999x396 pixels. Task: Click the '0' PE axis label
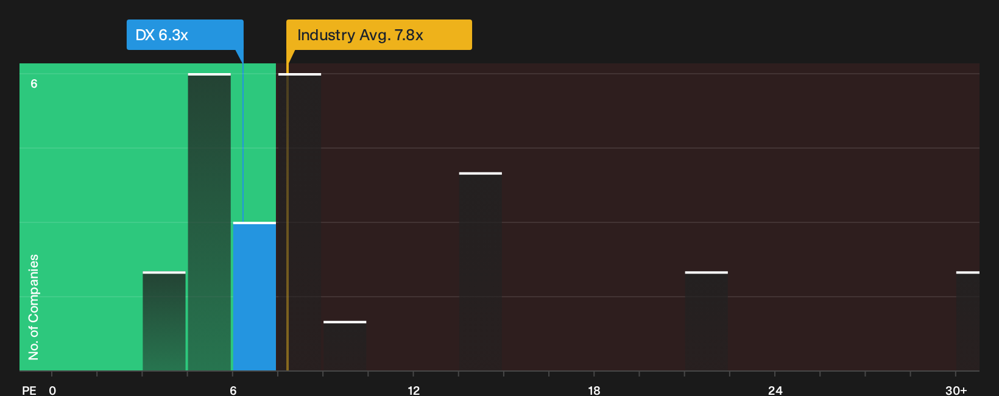point(52,391)
